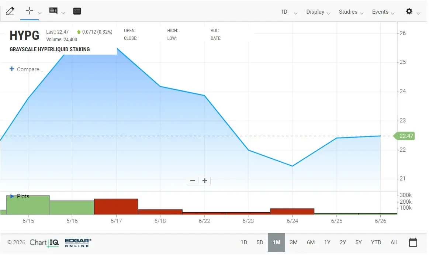Open the 1D periodicity dropdown
Screen dimensions: 429x255
[289, 12]
